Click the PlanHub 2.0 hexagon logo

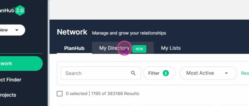tap(20, 10)
